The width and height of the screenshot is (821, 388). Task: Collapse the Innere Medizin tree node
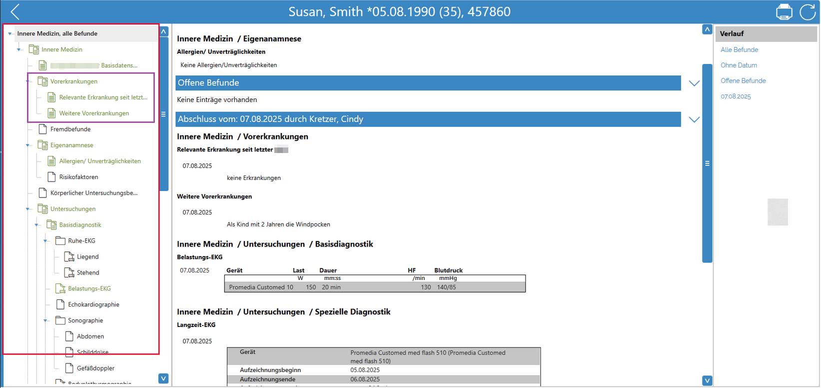[x=19, y=49]
